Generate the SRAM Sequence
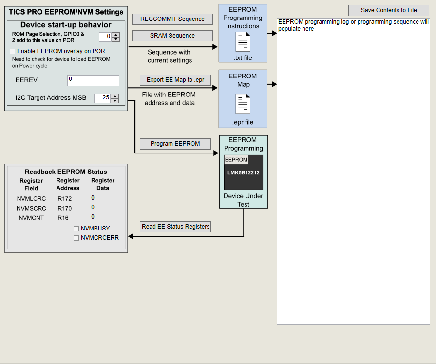The image size is (436, 364). click(x=172, y=36)
